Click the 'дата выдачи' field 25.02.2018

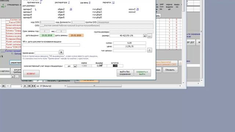(47, 36)
